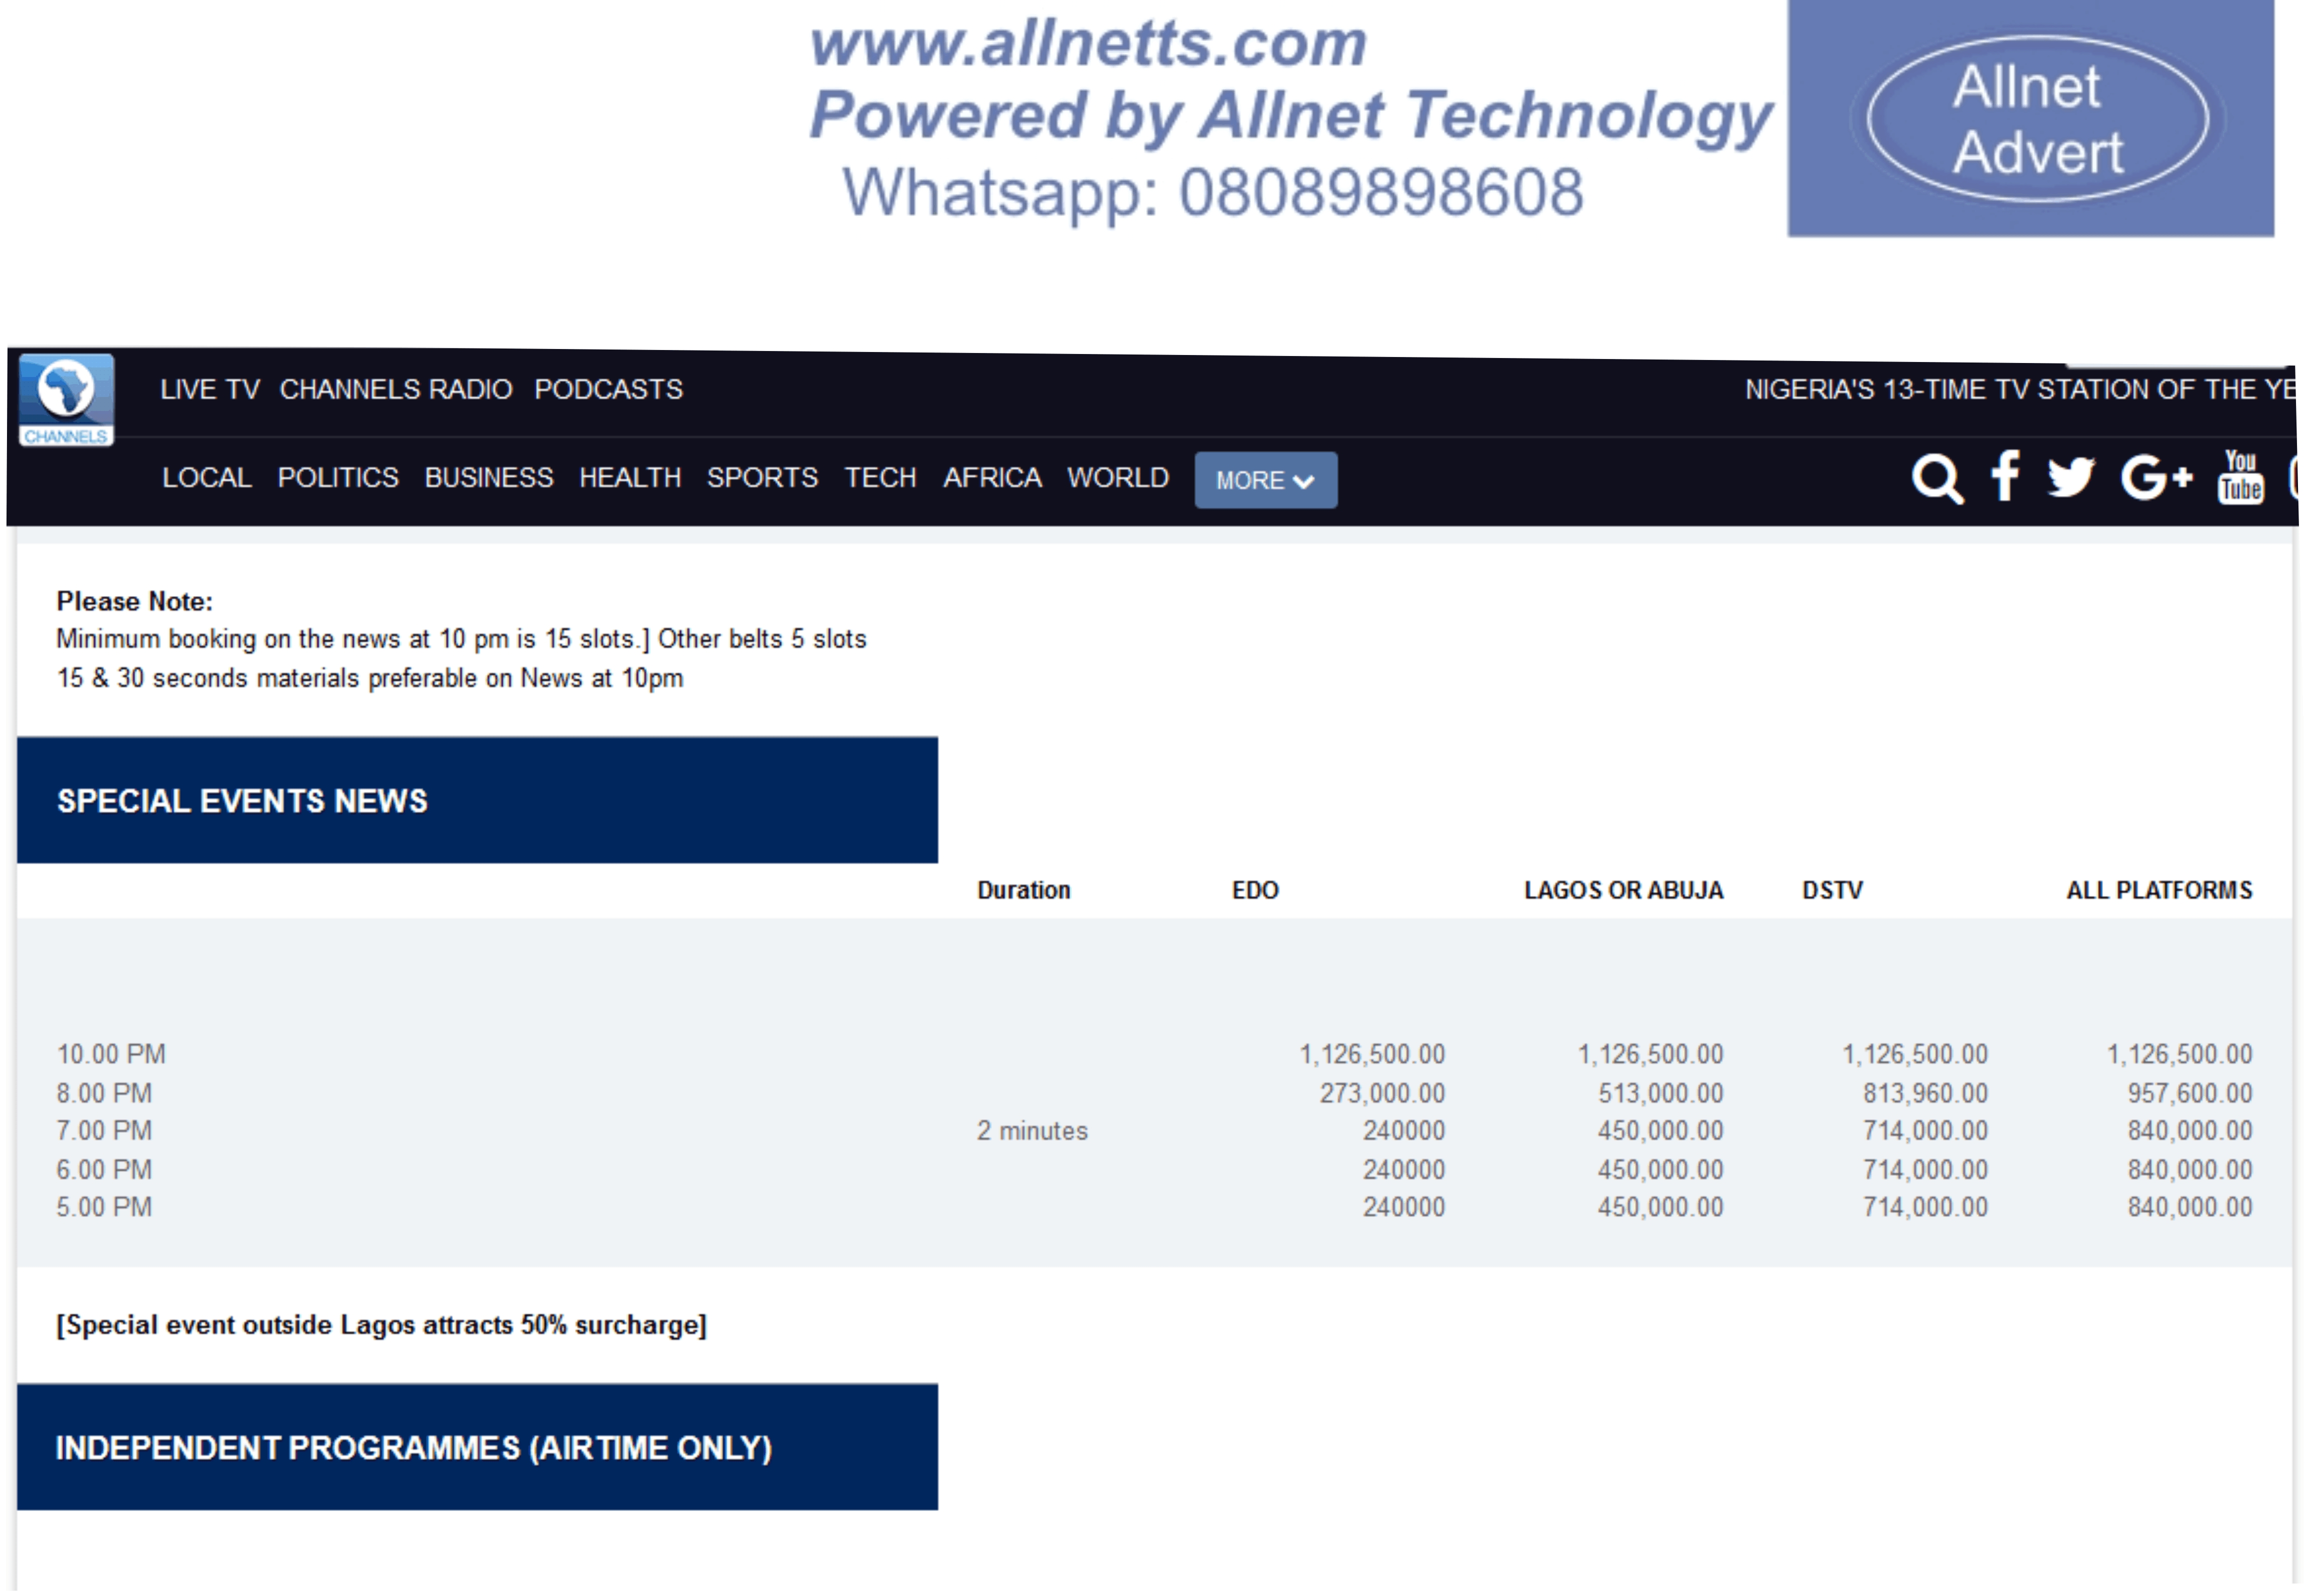Open CHANNELS RADIO link
The height and width of the screenshot is (1591, 2324).
click(x=395, y=390)
